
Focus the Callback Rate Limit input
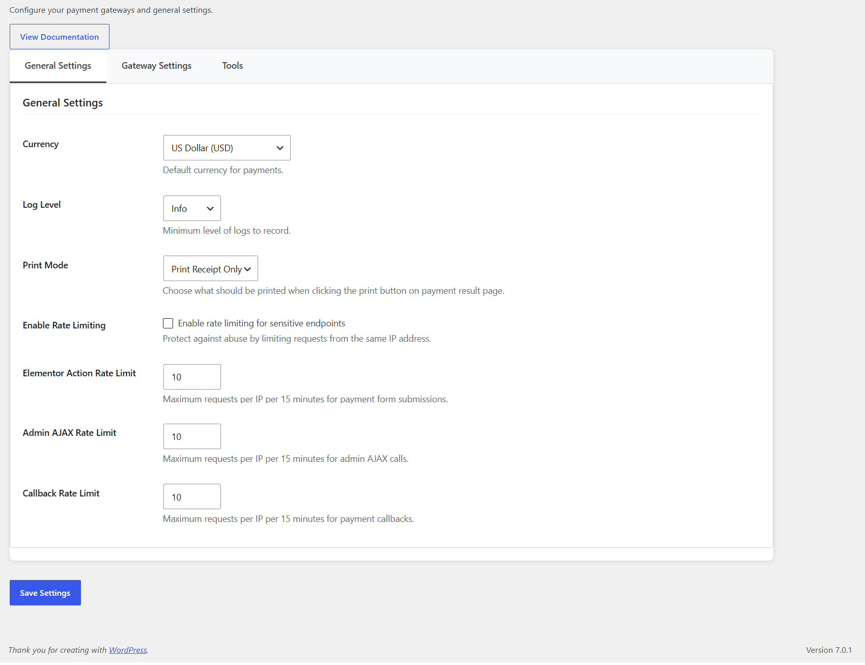[x=192, y=496]
